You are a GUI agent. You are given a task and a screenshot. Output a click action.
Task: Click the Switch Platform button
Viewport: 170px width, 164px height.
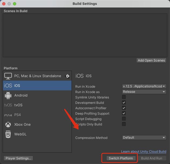(121, 158)
